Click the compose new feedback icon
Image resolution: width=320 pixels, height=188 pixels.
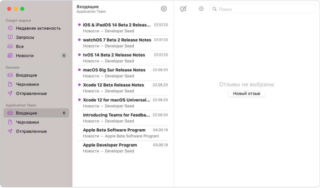[183, 9]
